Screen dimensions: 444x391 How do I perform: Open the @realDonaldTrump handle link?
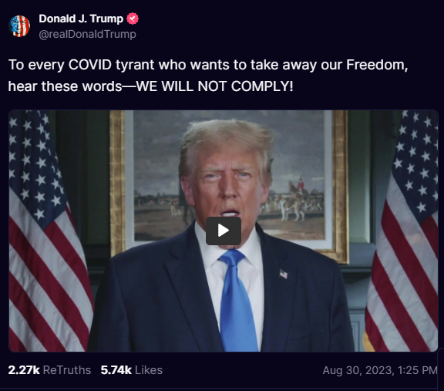pyautogui.click(x=88, y=34)
